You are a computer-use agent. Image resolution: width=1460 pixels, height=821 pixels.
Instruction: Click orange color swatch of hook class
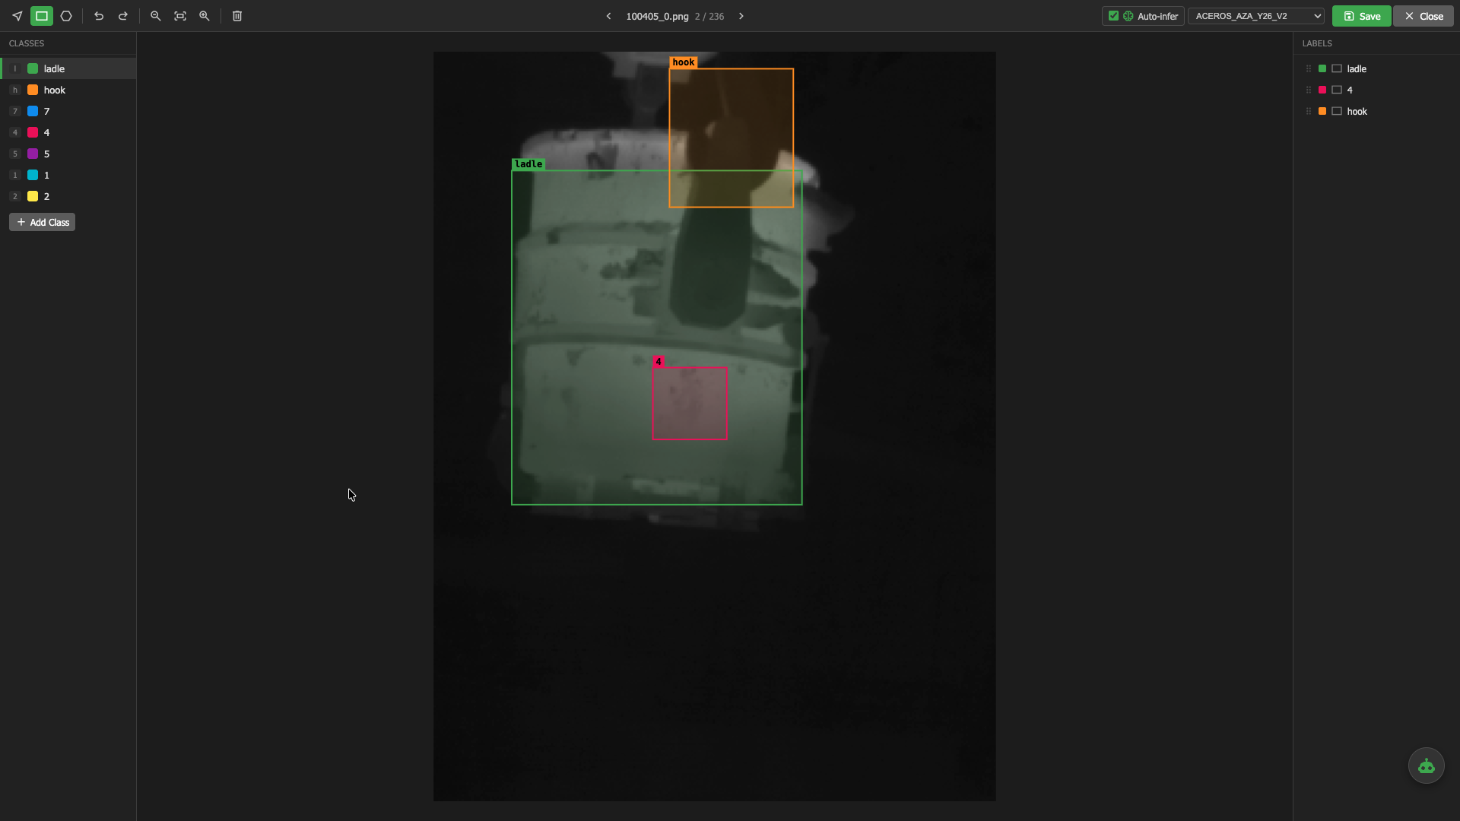click(33, 90)
